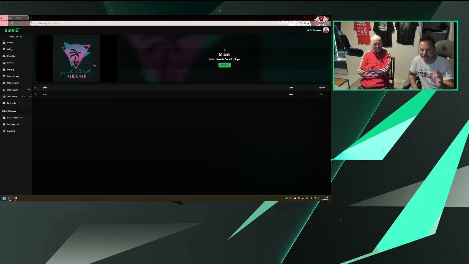This screenshot has width=469, height=264.
Task: Click the Action column header
Action: click(321, 88)
